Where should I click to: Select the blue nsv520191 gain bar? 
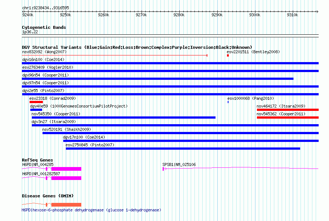(x=180, y=133)
